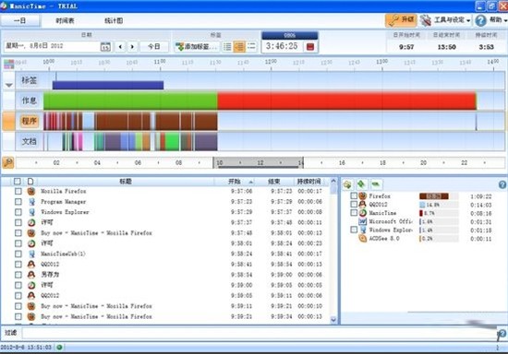Toggle select-all checkbox in list header

[x=18, y=182]
